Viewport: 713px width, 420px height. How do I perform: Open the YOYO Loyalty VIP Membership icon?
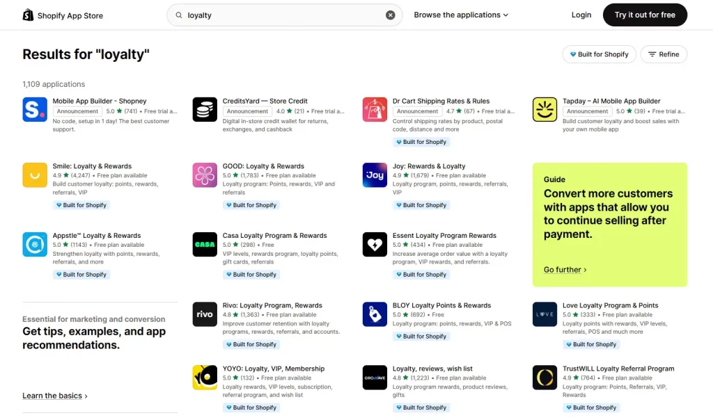point(205,378)
